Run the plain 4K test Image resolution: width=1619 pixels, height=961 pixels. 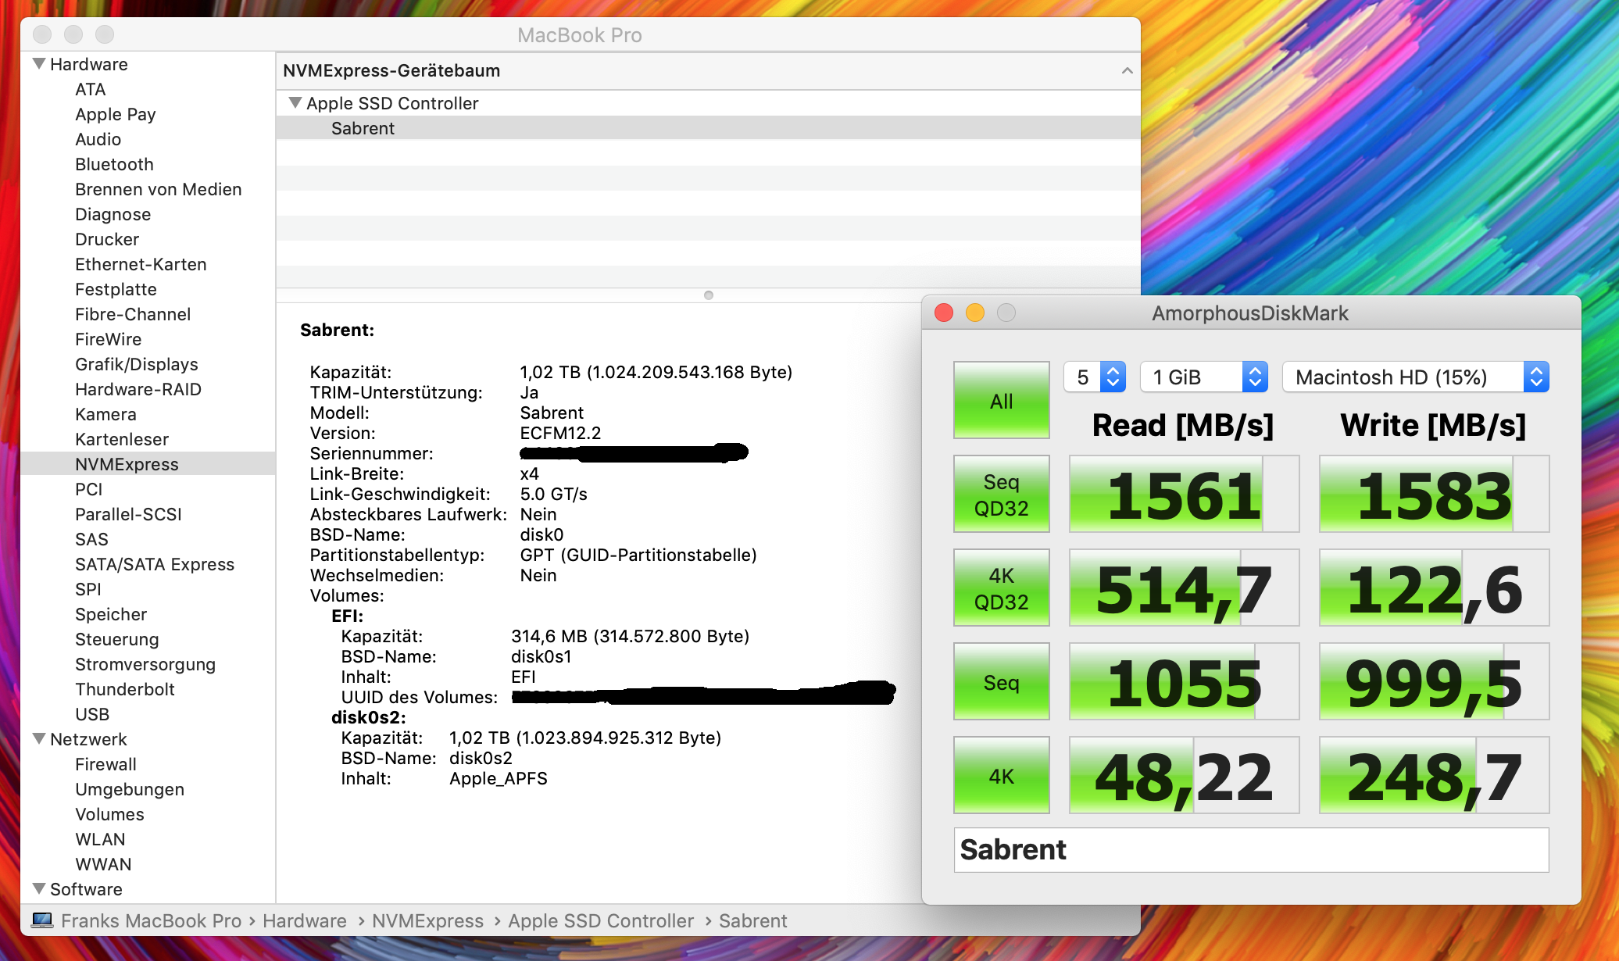(1001, 775)
